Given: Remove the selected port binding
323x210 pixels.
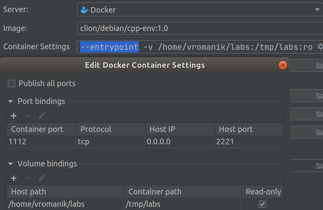Looking at the screenshot, I should [x=28, y=116].
